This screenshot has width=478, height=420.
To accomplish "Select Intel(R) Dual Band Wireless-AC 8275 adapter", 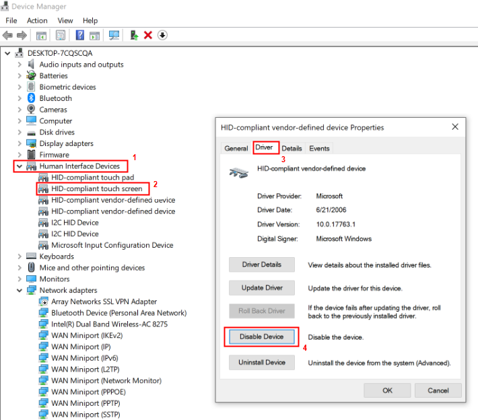I will [109, 324].
